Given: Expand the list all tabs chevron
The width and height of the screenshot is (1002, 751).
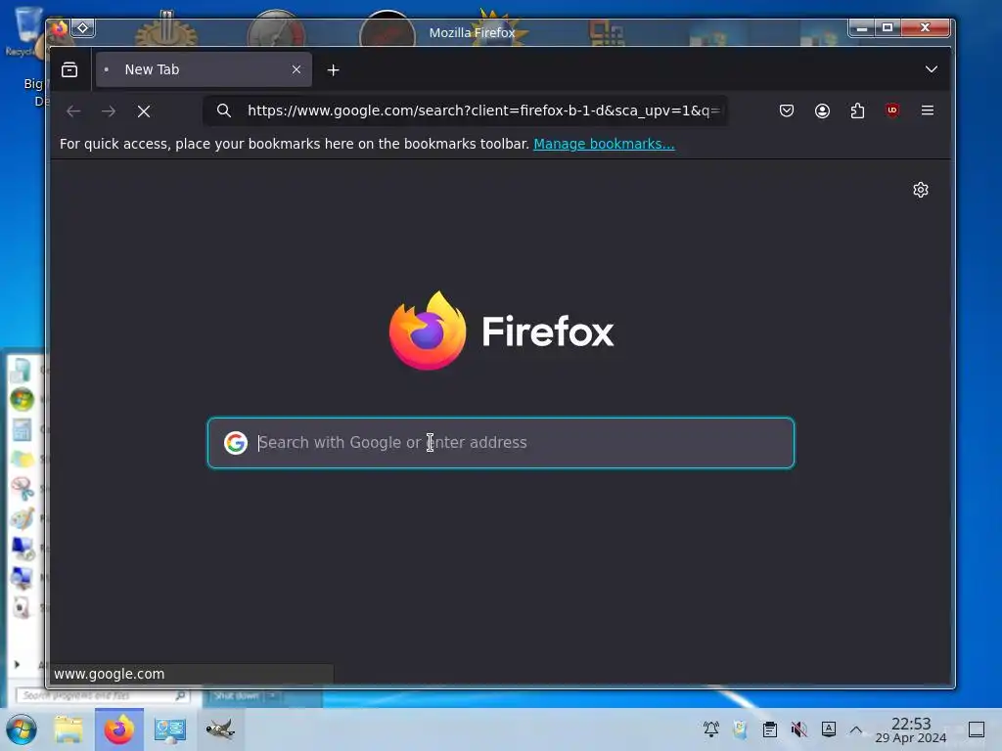Looking at the screenshot, I should [932, 69].
